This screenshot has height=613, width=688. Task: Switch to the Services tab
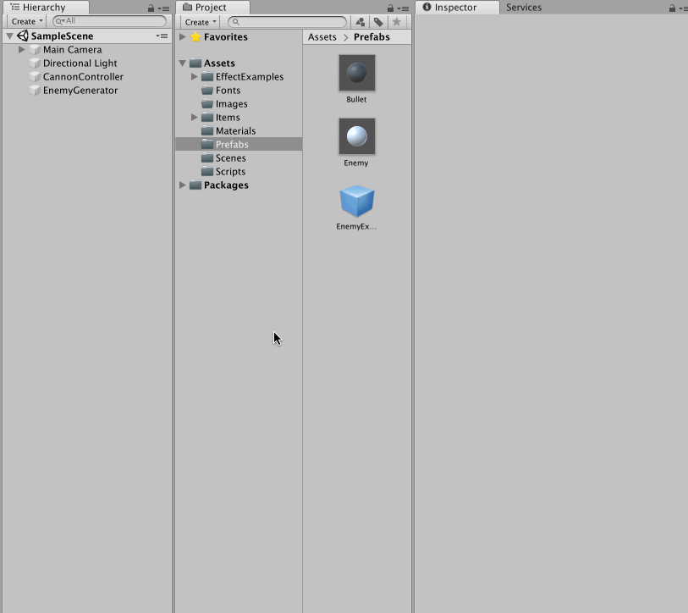click(524, 8)
